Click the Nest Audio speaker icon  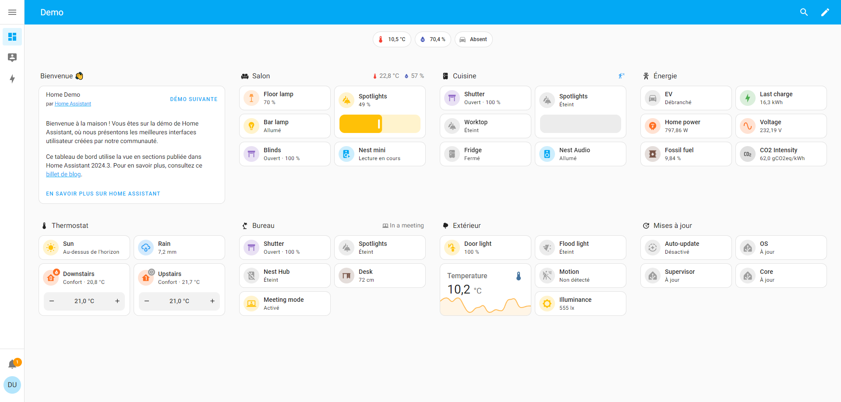547,154
